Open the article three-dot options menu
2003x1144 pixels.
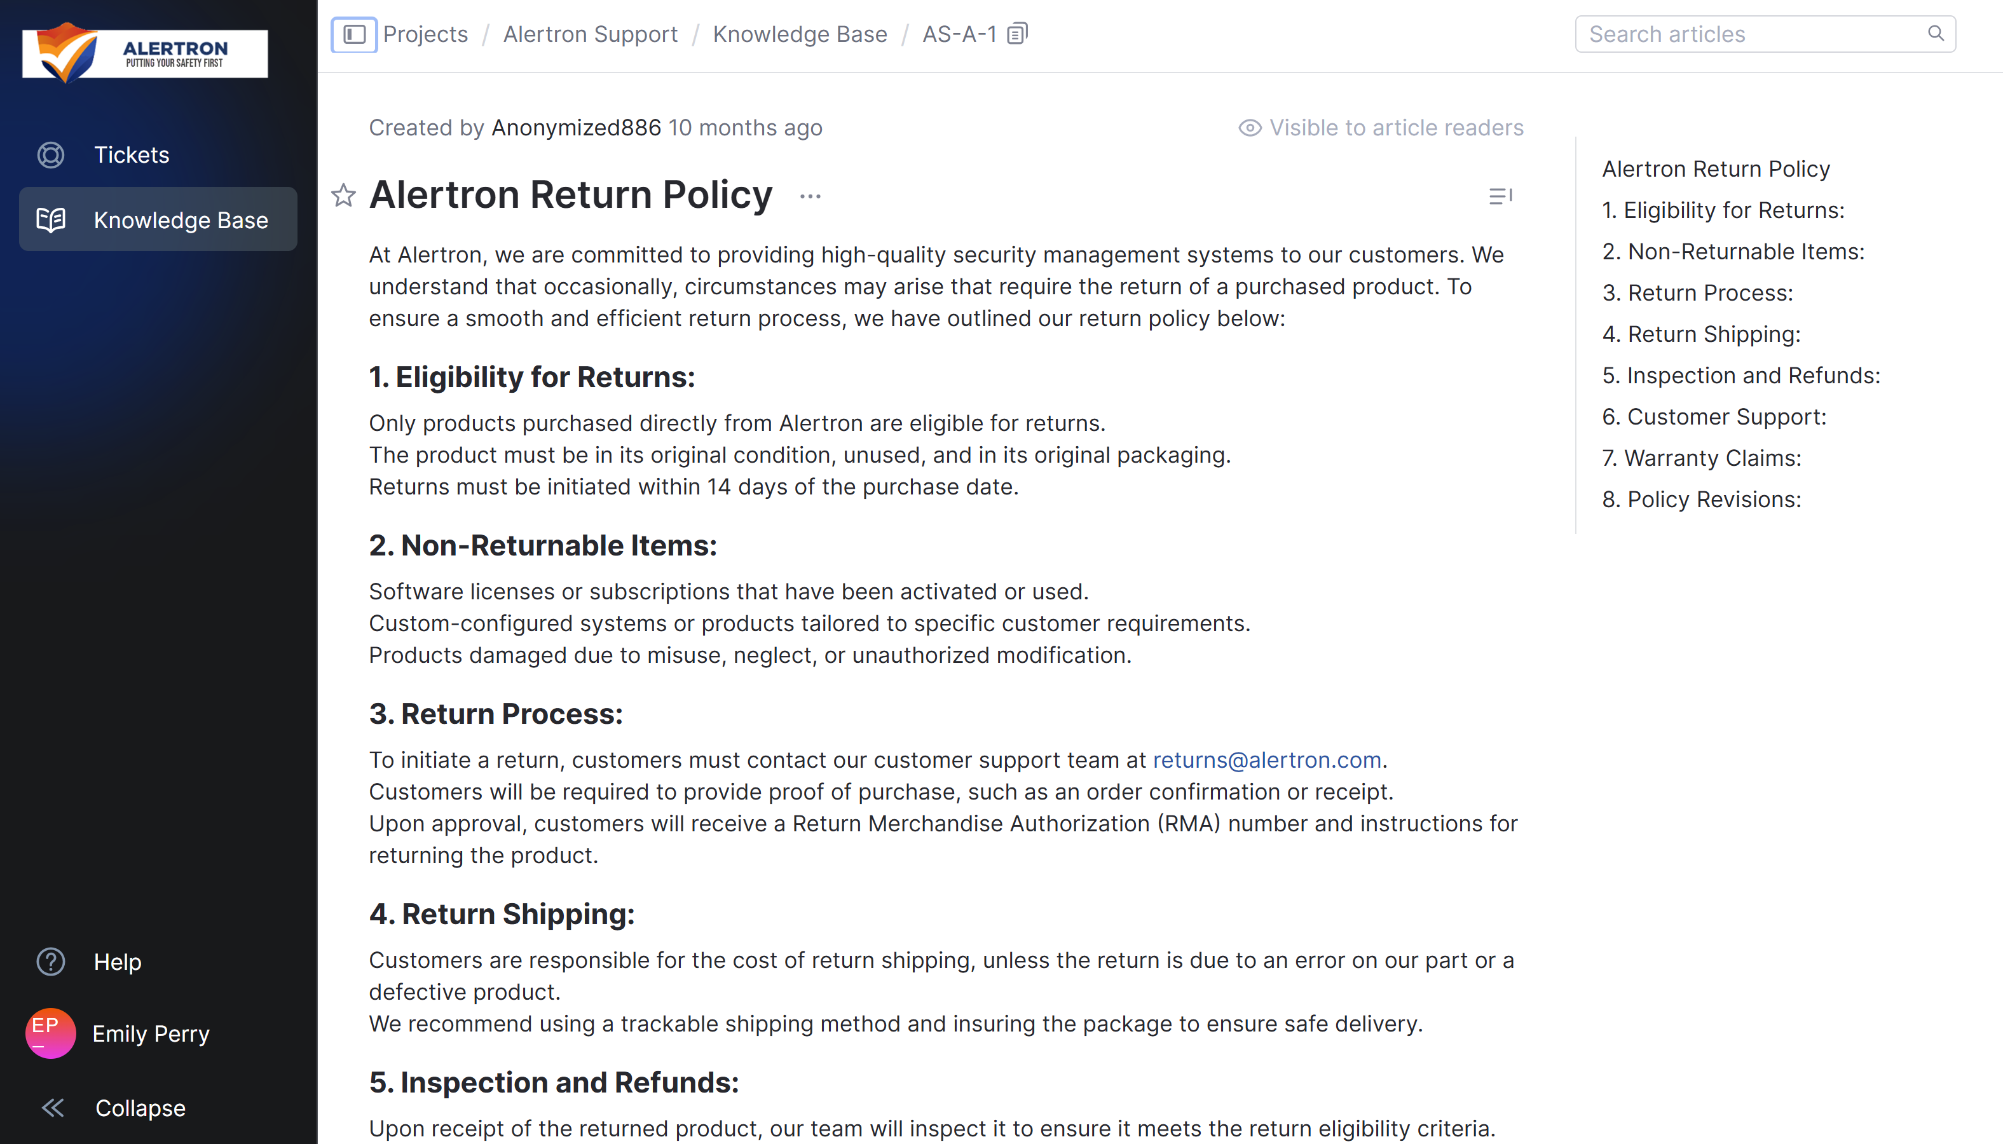coord(810,196)
